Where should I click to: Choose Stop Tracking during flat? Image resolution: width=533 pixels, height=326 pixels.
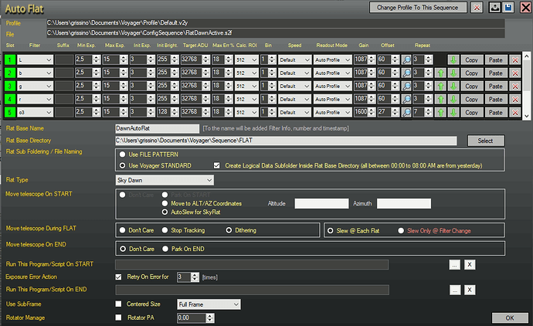pyautogui.click(x=165, y=230)
